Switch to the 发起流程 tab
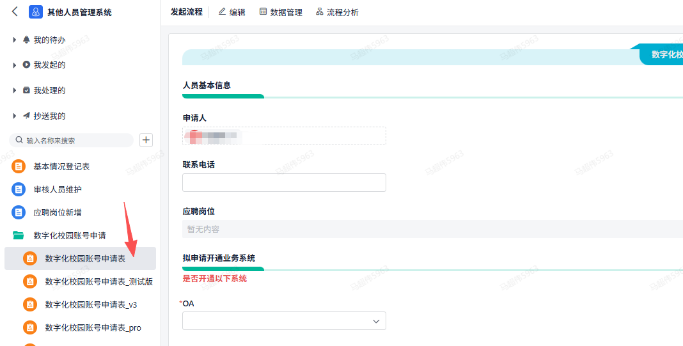Image resolution: width=683 pixels, height=346 pixels. (x=186, y=12)
